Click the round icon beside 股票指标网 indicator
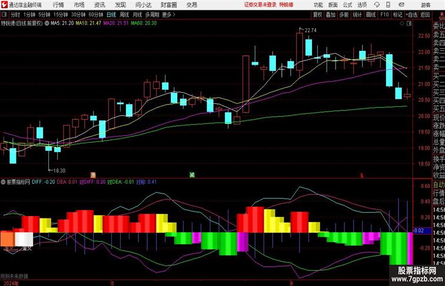This screenshot has height=286, width=445. 3,182
